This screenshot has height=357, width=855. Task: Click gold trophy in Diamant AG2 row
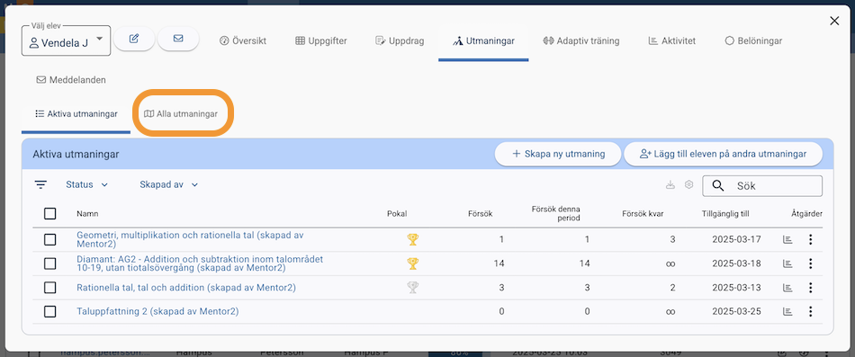(x=413, y=263)
